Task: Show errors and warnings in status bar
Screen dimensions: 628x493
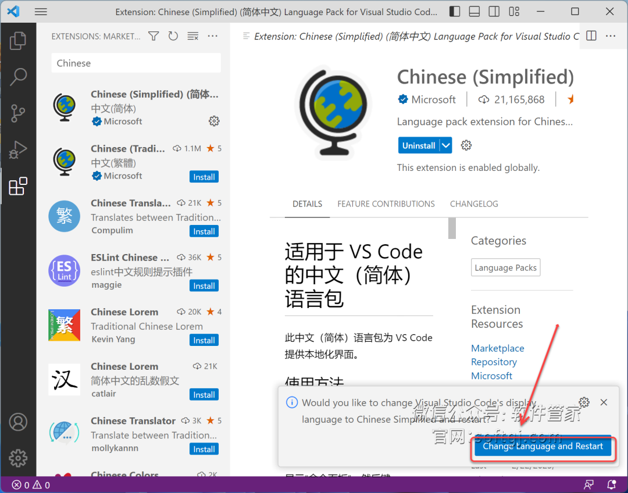Action: click(x=31, y=485)
